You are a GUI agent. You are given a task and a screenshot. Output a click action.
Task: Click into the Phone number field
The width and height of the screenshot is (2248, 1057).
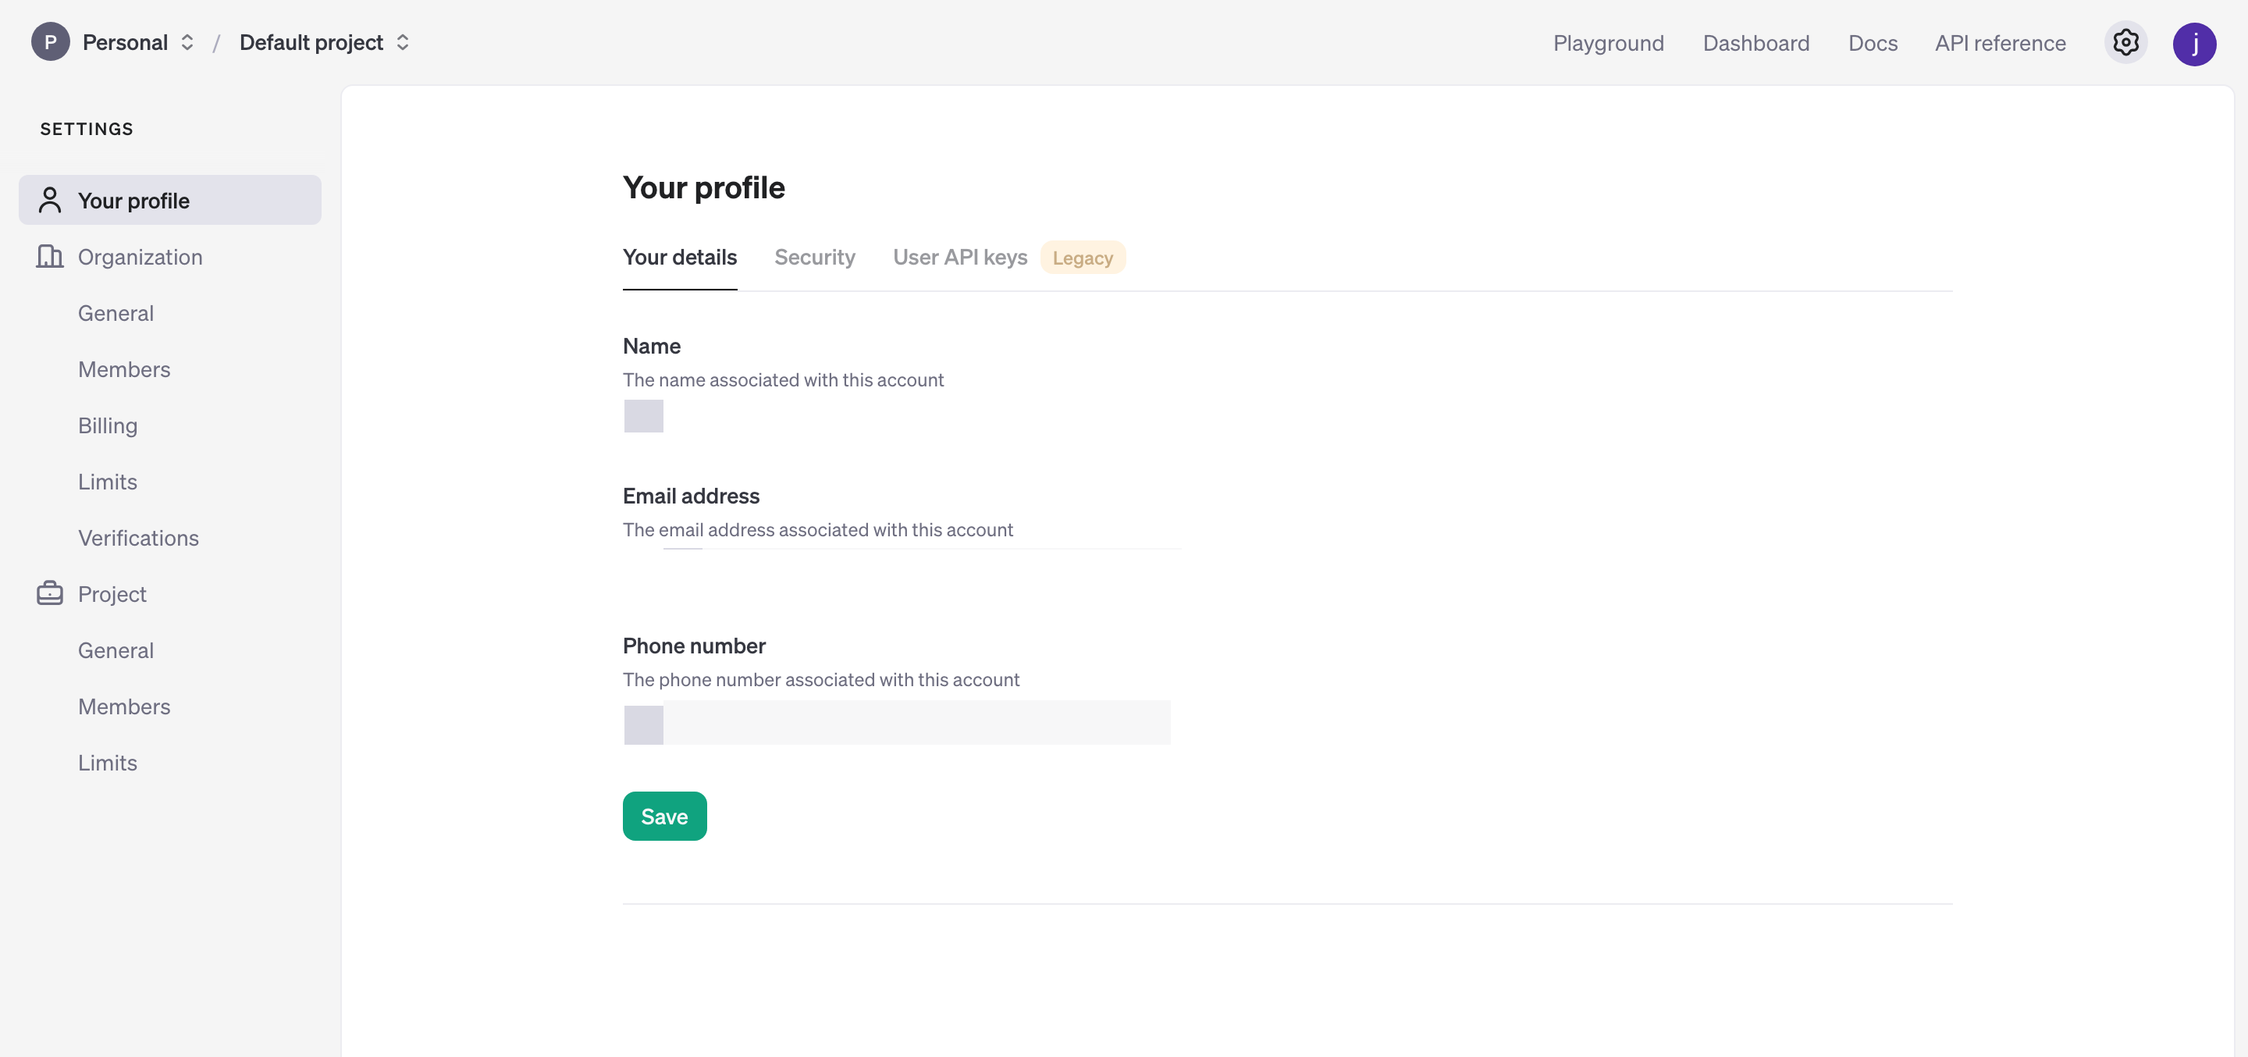coord(916,723)
